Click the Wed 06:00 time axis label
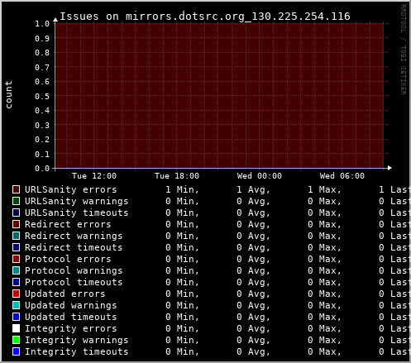This screenshot has height=363, width=411. [x=342, y=176]
